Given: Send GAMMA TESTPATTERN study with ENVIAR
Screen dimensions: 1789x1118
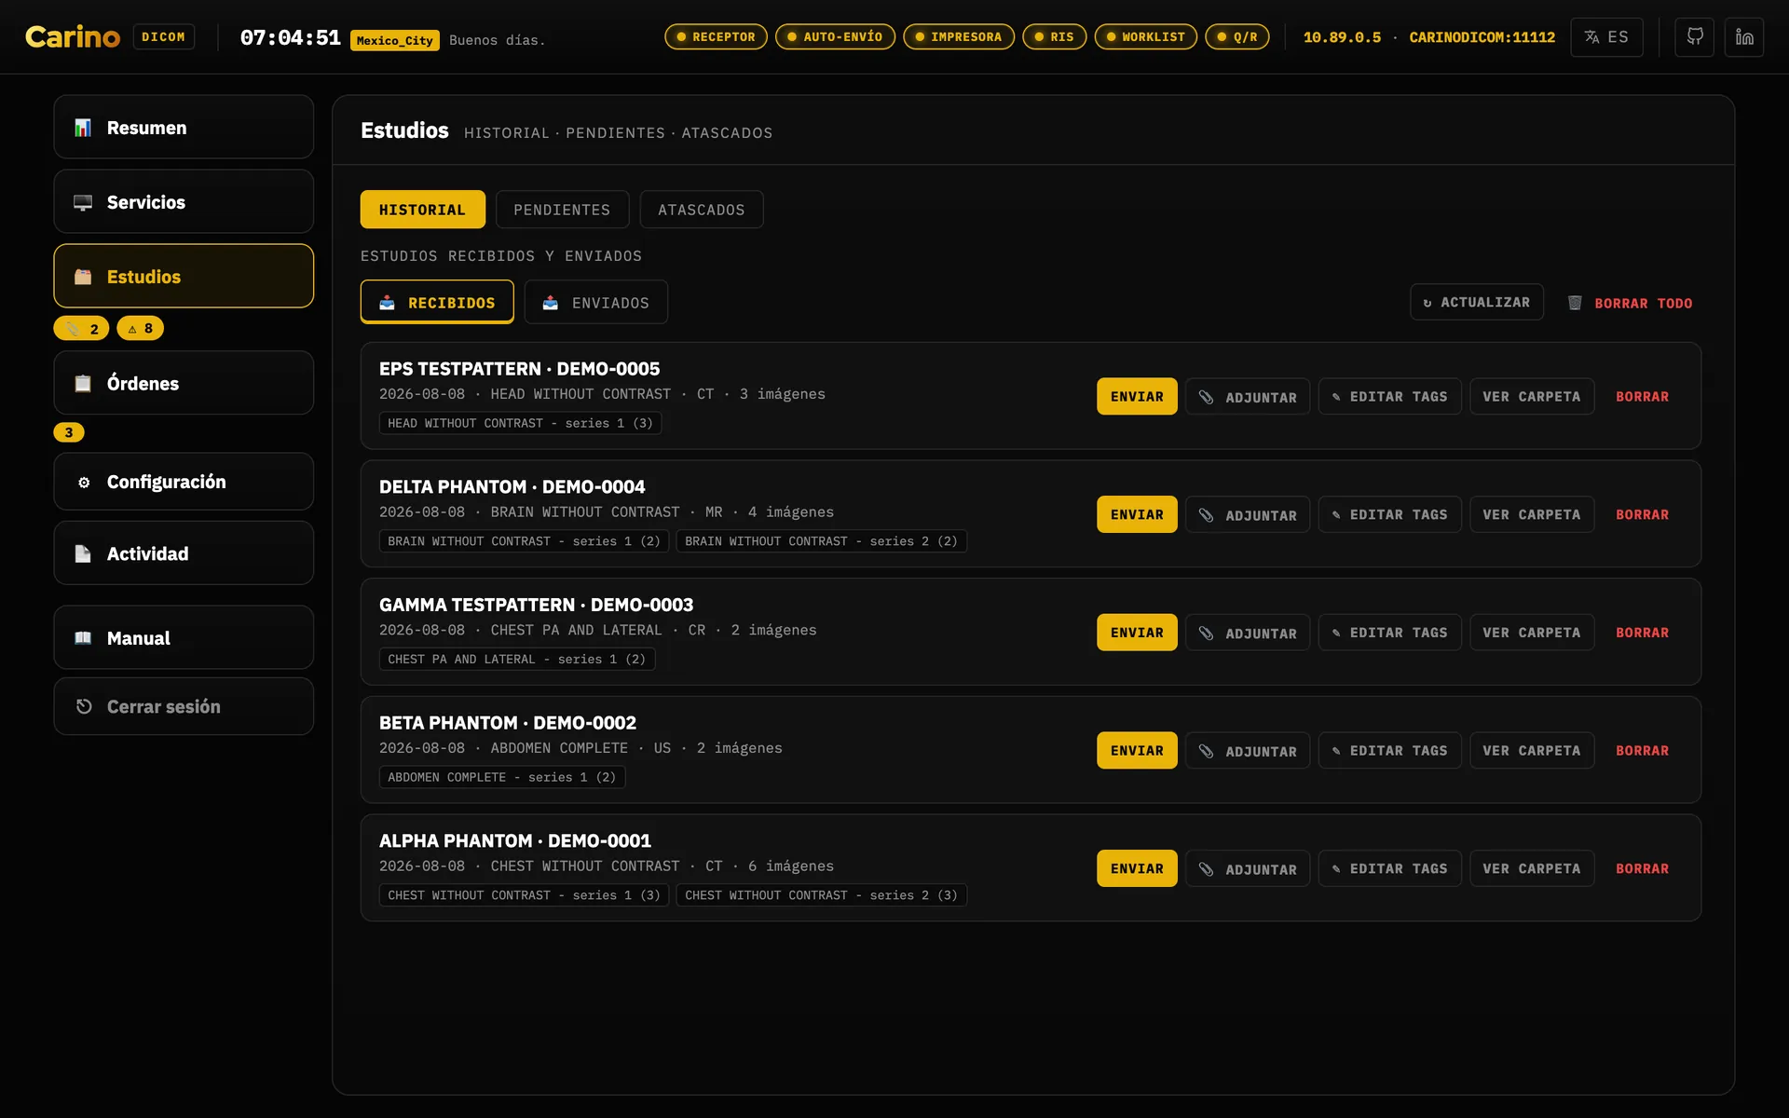Looking at the screenshot, I should 1137,632.
